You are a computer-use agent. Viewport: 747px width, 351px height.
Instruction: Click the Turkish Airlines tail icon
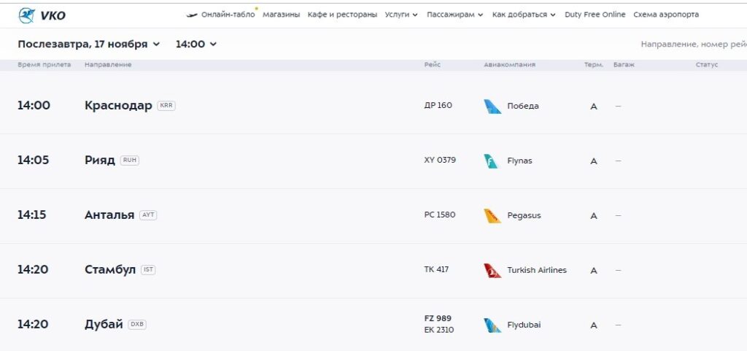pyautogui.click(x=492, y=271)
